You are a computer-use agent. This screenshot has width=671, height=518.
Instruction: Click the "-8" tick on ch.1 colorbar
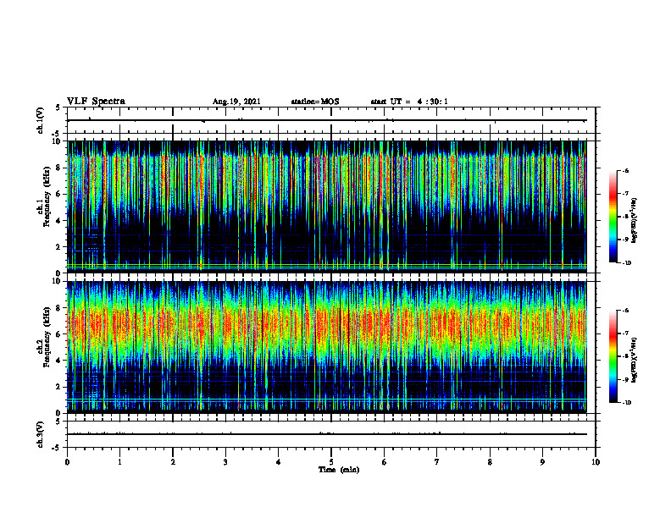(x=626, y=217)
